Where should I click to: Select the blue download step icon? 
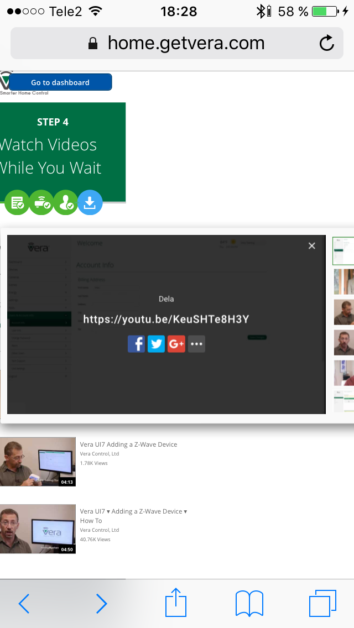coord(90,202)
